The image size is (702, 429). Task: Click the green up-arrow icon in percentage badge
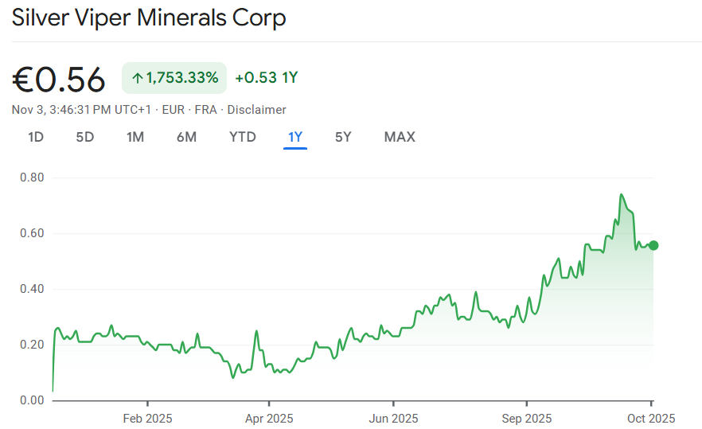[137, 78]
